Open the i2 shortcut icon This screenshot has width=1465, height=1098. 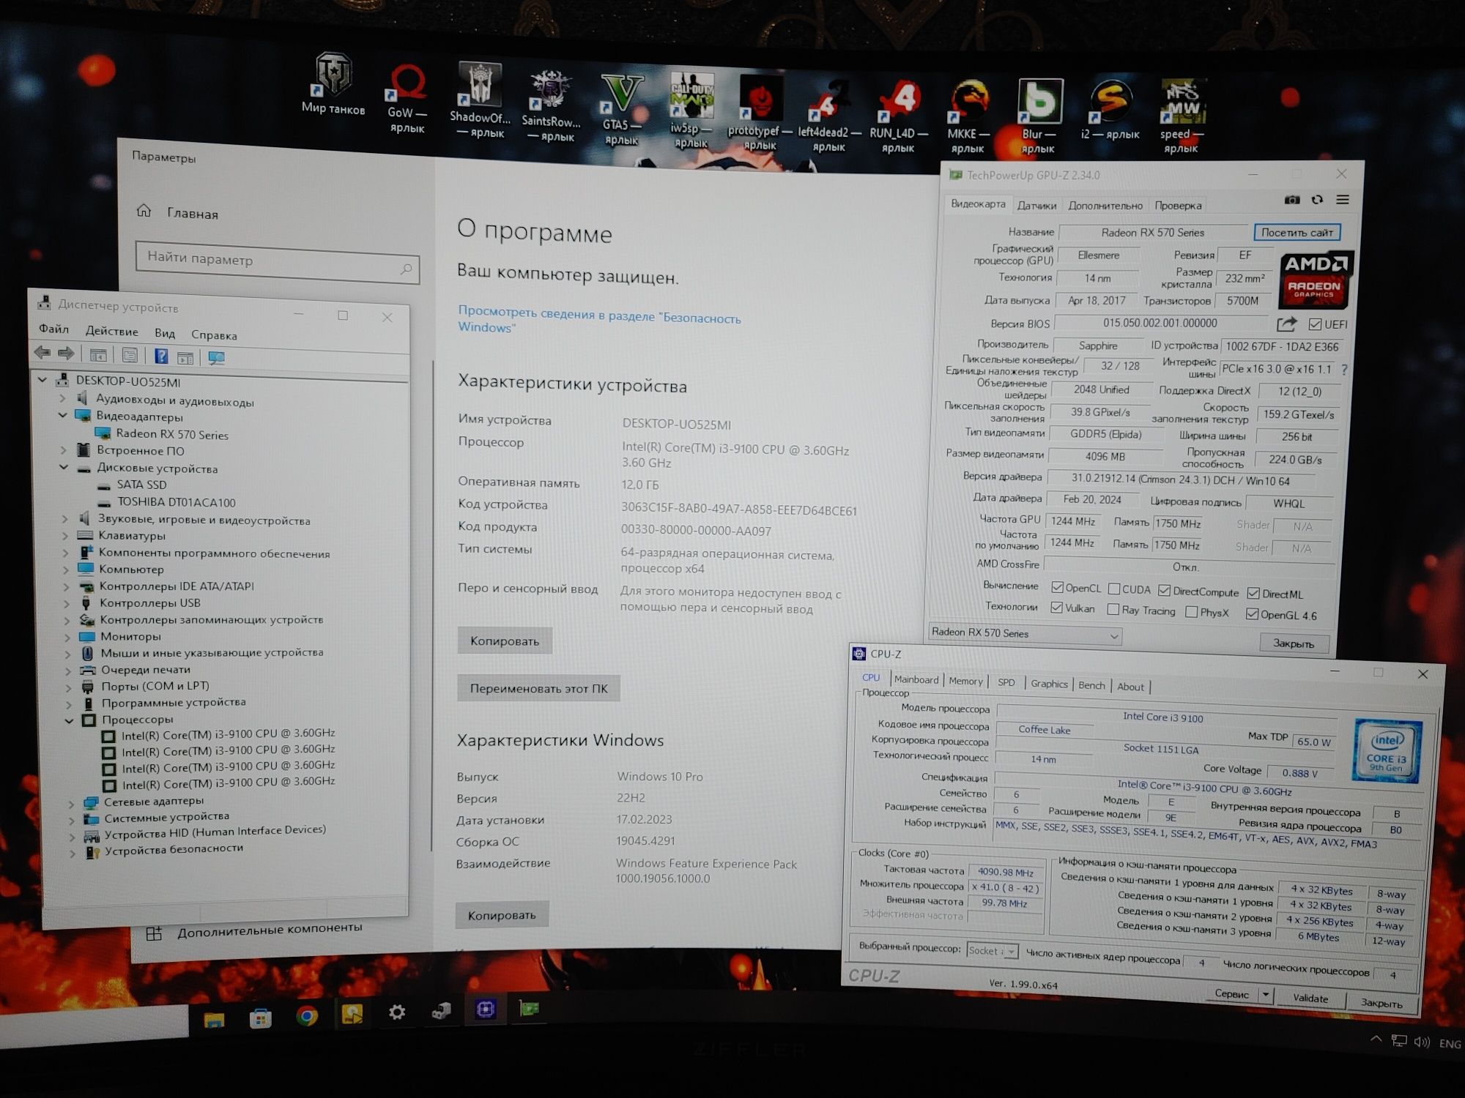point(1110,110)
